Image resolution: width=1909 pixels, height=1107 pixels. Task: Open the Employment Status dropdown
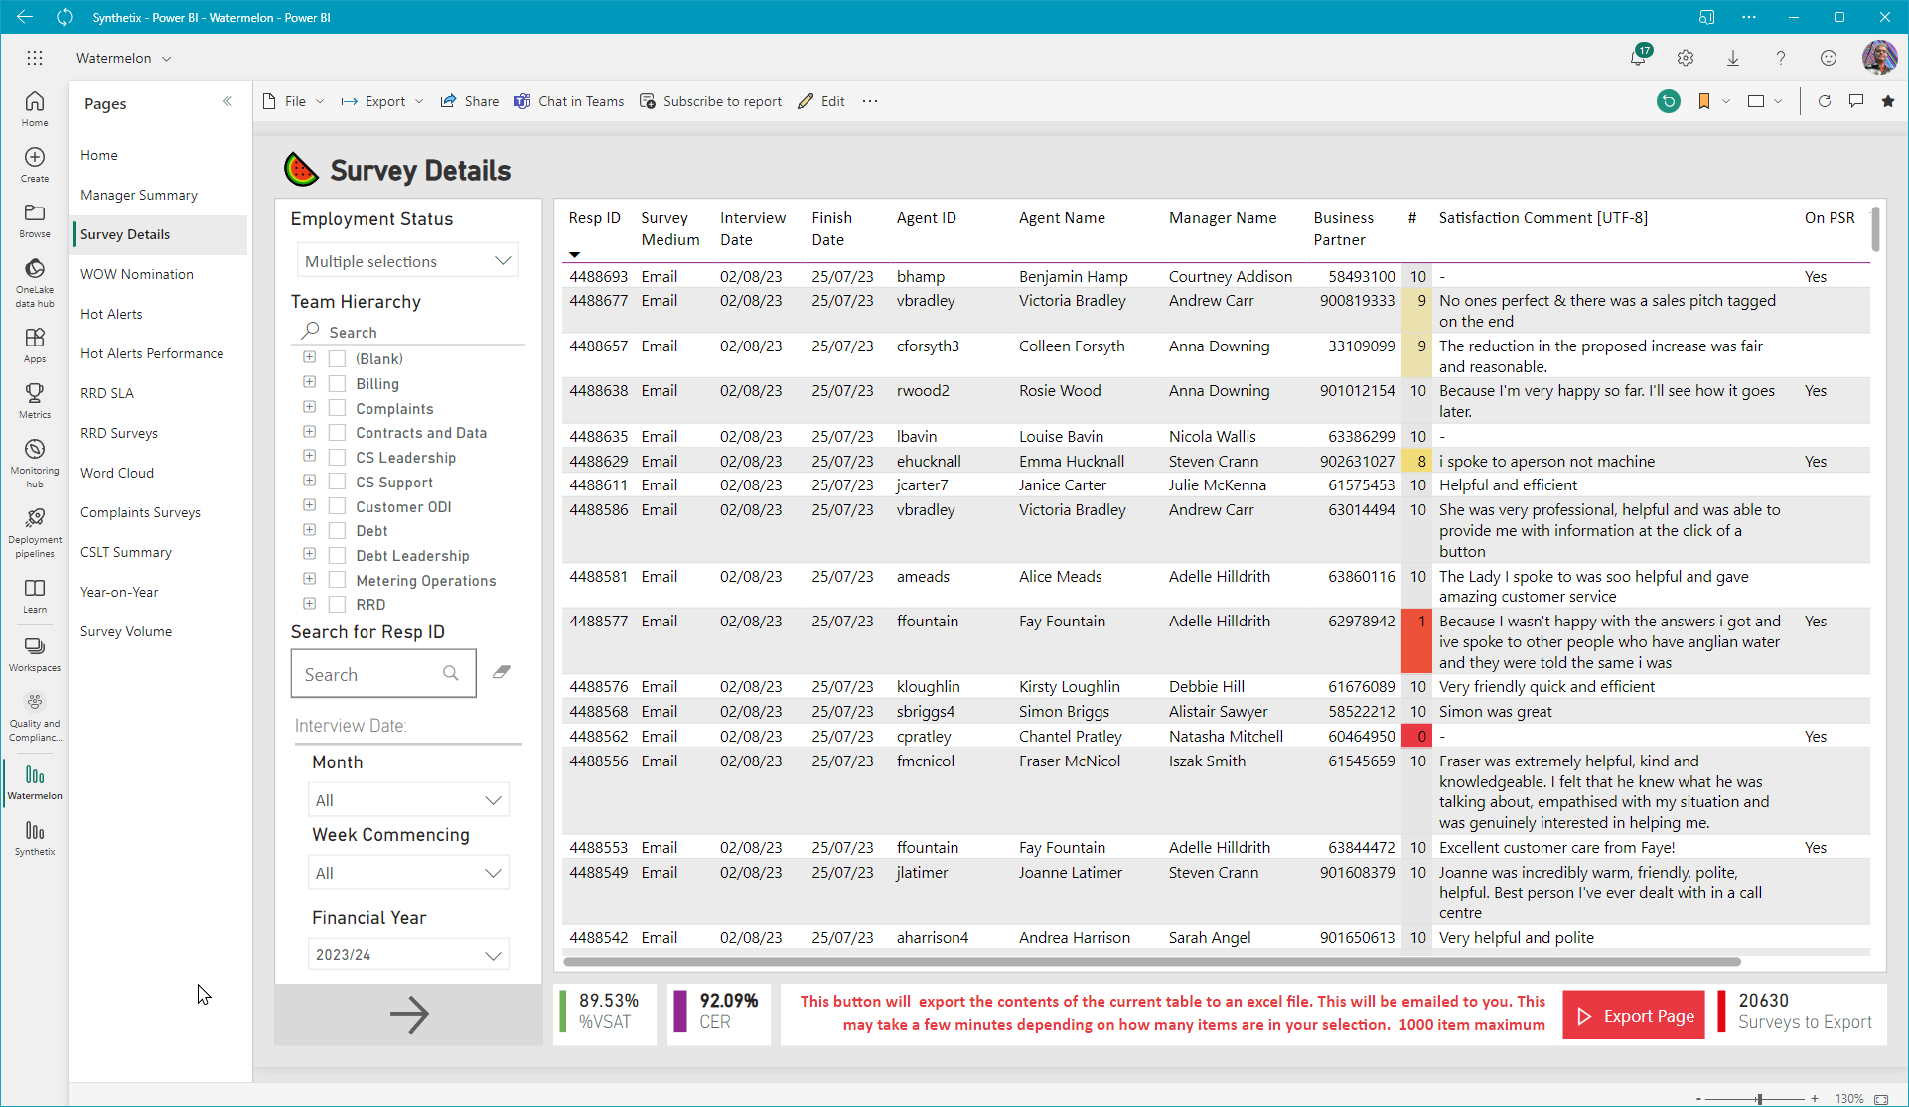pyautogui.click(x=407, y=261)
